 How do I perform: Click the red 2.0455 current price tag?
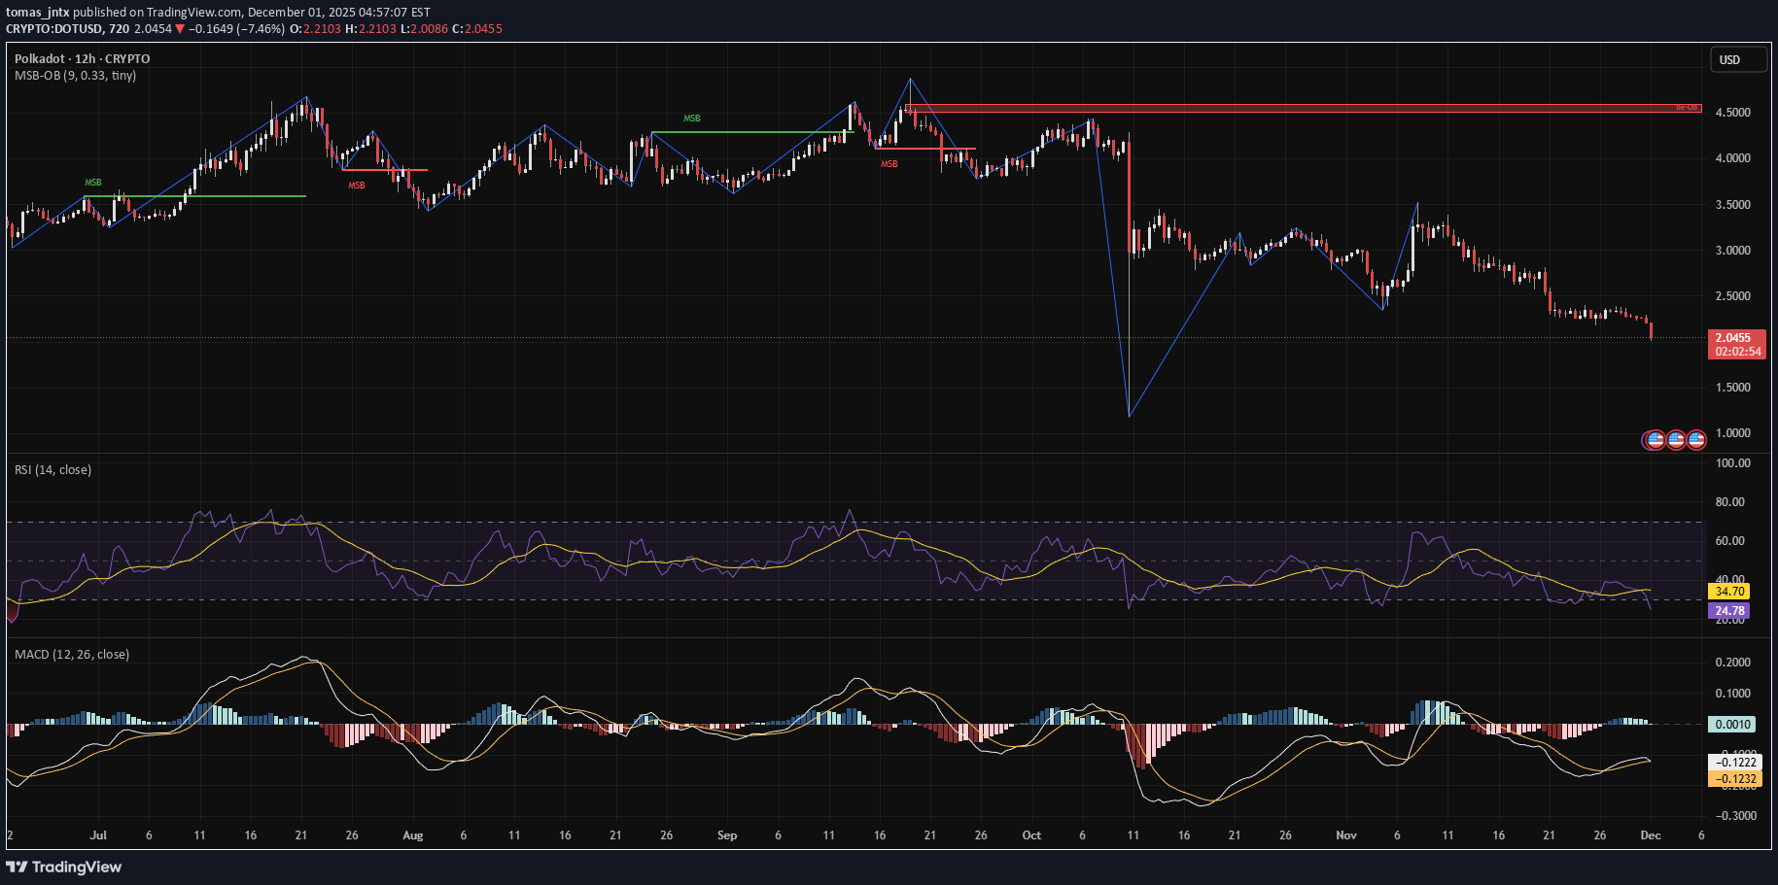tap(1738, 337)
